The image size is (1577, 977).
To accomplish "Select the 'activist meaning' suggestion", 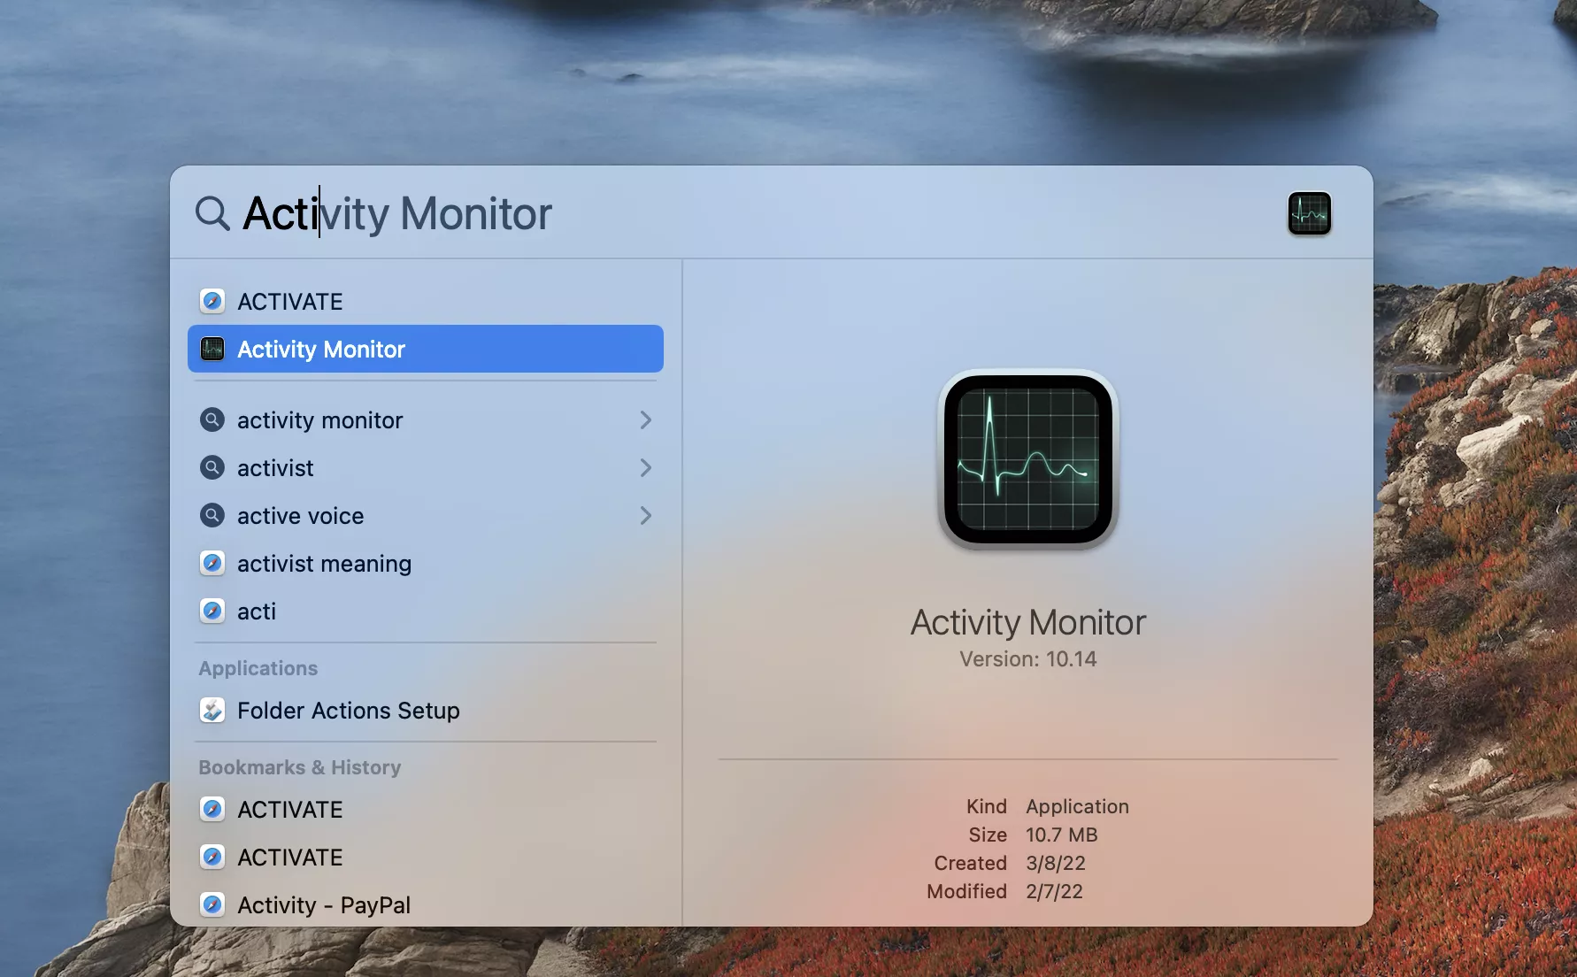I will tap(324, 564).
